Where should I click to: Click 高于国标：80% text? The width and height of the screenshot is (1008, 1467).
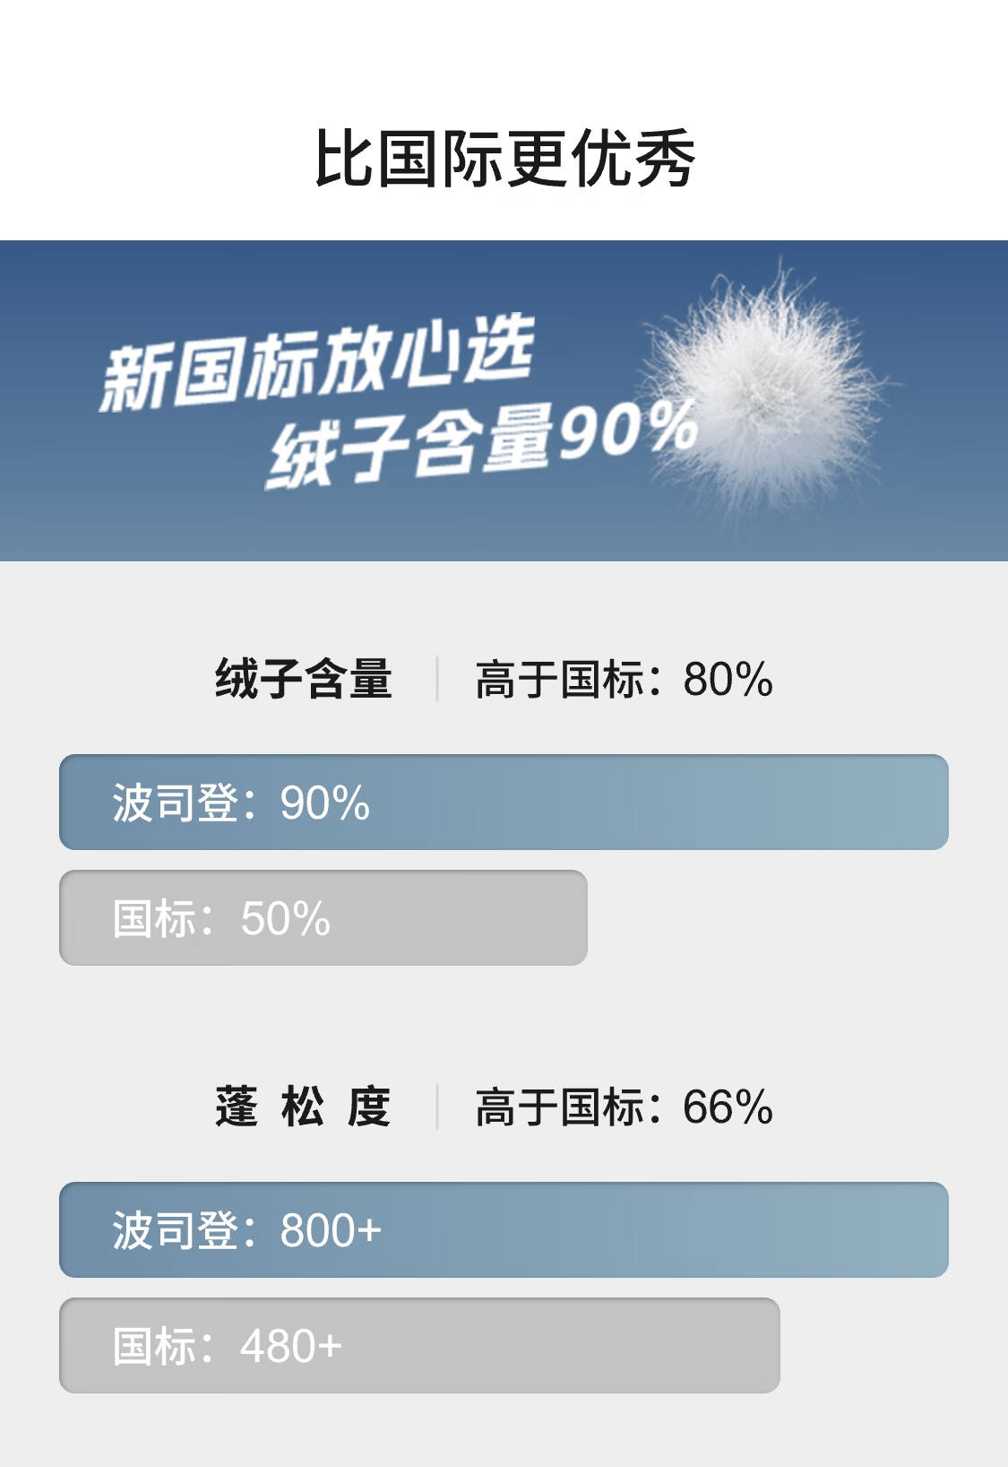tap(624, 679)
